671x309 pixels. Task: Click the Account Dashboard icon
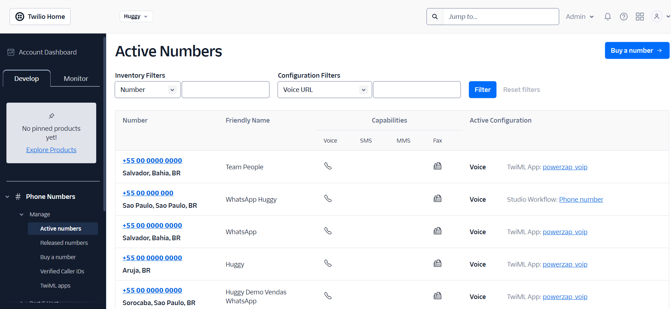coord(11,52)
